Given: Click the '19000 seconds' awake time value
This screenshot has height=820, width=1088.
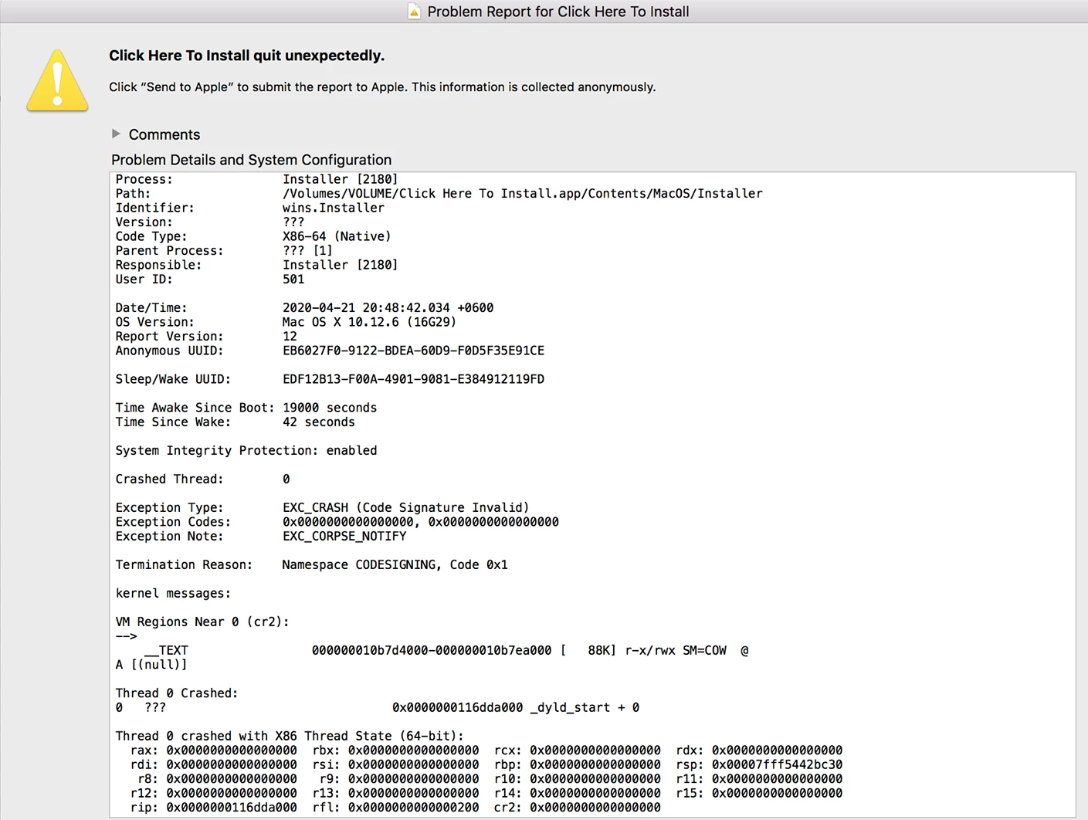Looking at the screenshot, I should click(x=330, y=408).
